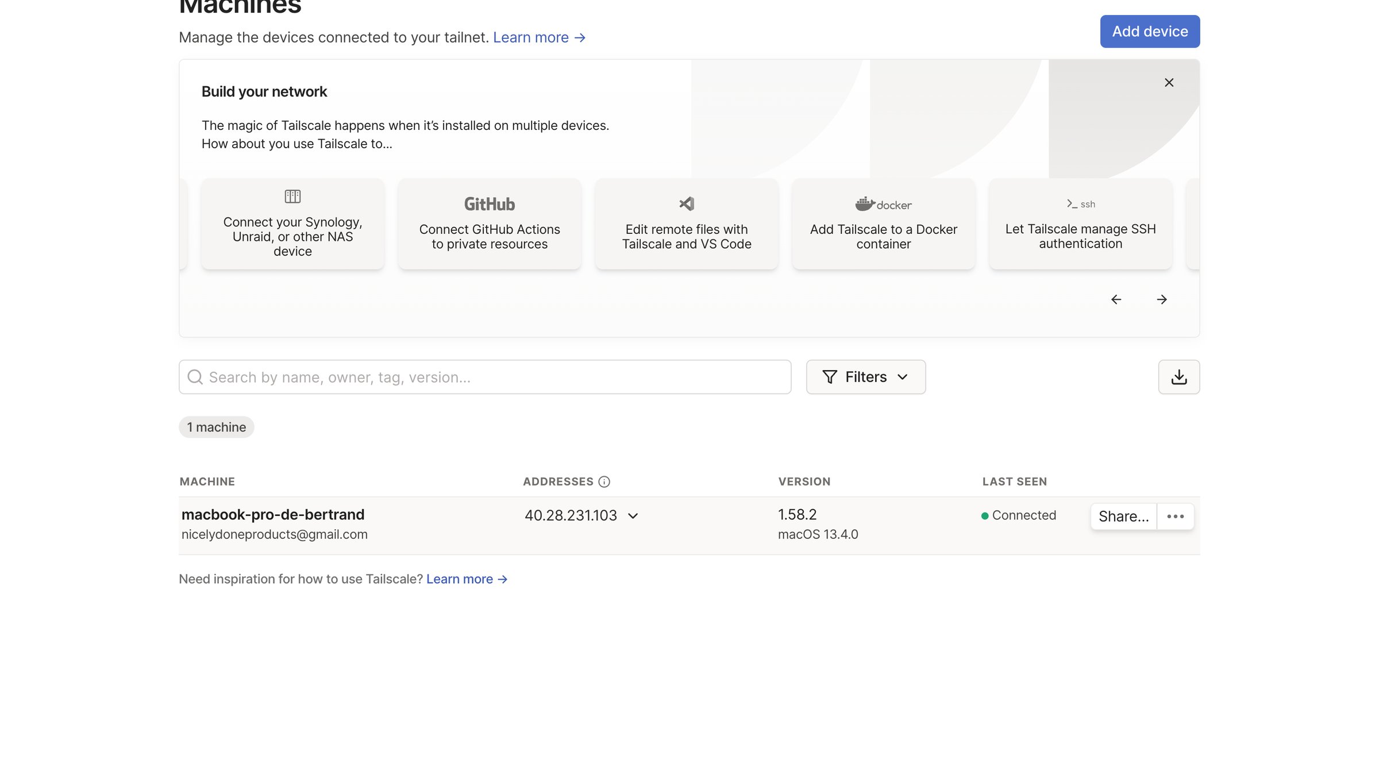This screenshot has height=763, width=1379.
Task: Open the macbook-pro-de-bertrand machine
Action: coord(273,514)
